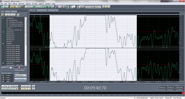Viewport: 185px width, 99px height.
Task: Open the Sort By Recent Access dropdown
Action: pos(21,75)
